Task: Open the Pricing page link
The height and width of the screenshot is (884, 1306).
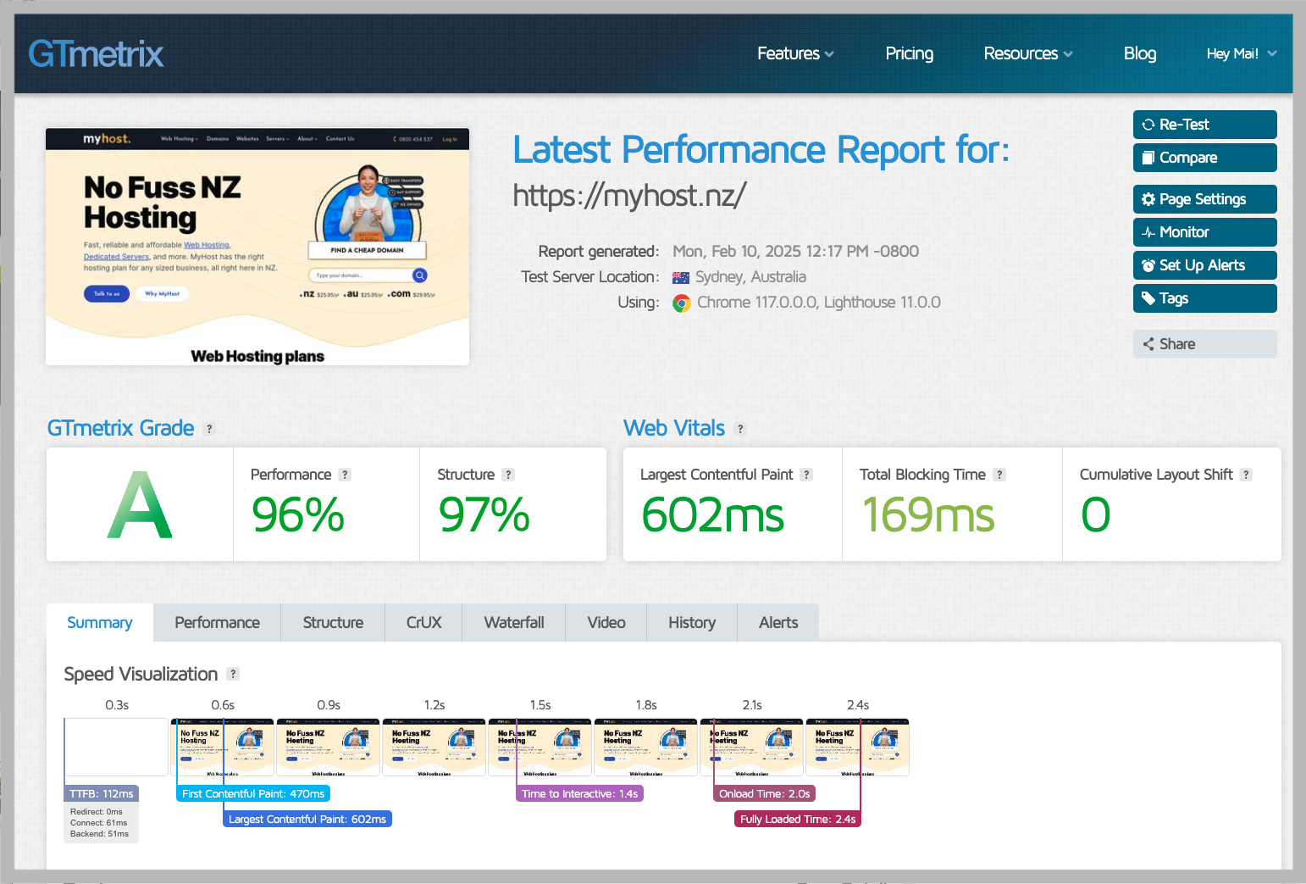Action: (x=909, y=53)
